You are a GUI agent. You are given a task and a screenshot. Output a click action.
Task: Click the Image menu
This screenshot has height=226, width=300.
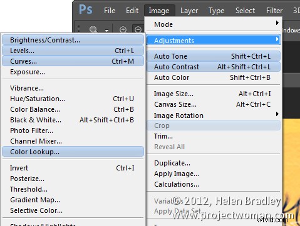pyautogui.click(x=159, y=11)
